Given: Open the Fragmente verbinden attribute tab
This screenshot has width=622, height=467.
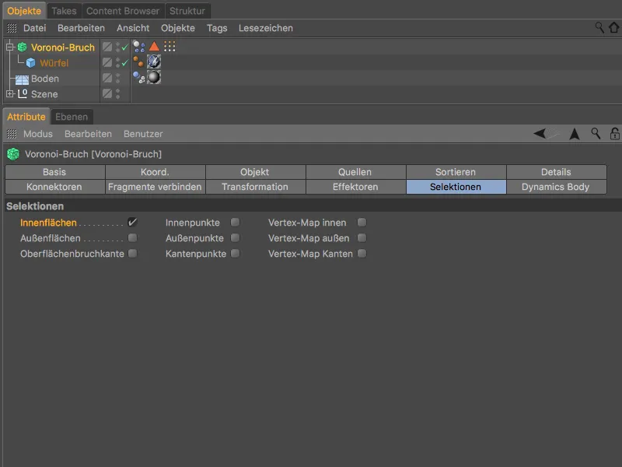Looking at the screenshot, I should 155,187.
